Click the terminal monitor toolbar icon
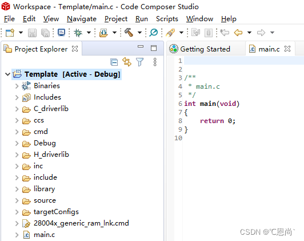This screenshot has height=241, width=304. point(62,33)
